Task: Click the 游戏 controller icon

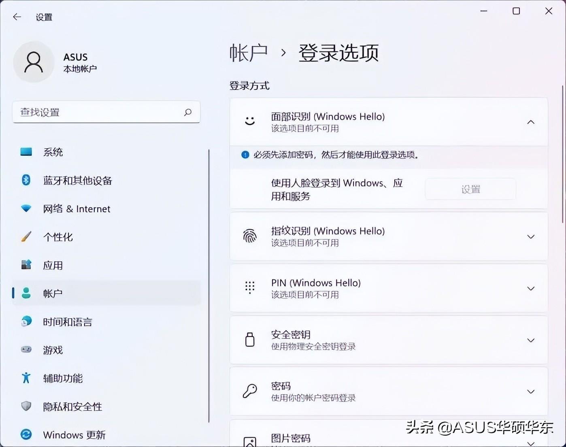Action: [x=26, y=349]
